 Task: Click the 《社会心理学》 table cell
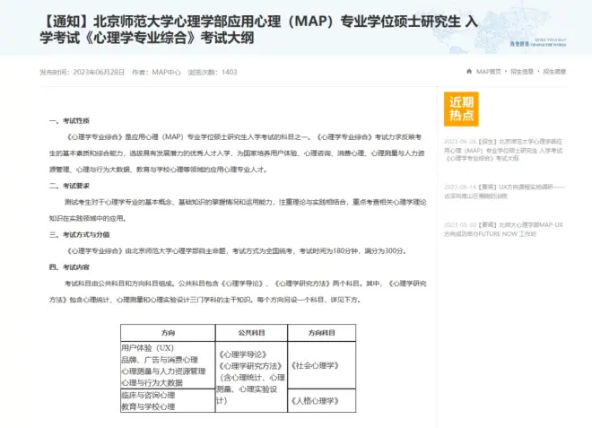(x=315, y=365)
